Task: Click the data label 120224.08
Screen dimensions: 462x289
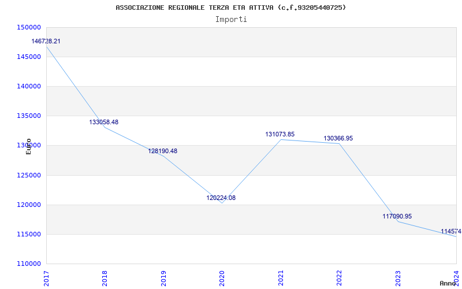Action: [x=221, y=198]
